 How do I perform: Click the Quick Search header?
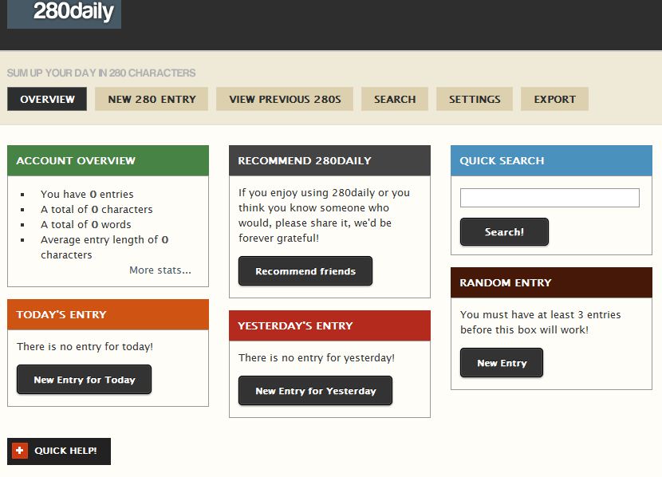(551, 161)
